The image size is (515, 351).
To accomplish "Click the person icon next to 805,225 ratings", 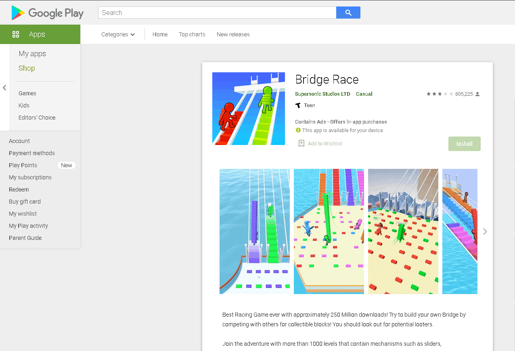I will 477,94.
